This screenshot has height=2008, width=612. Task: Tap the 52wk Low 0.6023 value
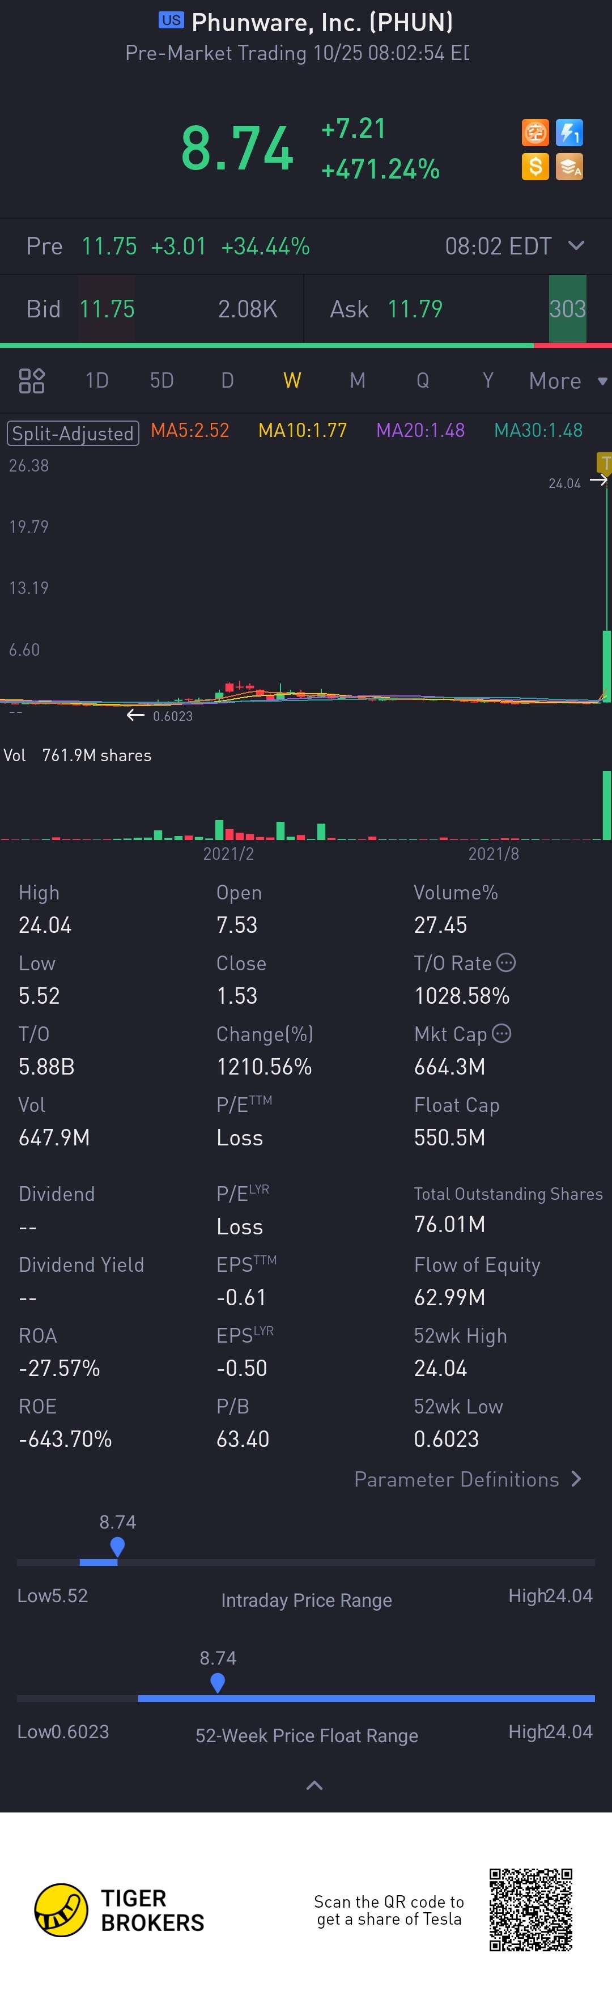[x=446, y=1439]
